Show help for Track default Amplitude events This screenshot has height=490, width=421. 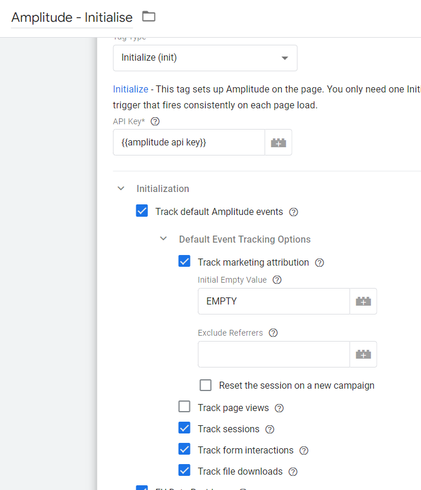[294, 212]
